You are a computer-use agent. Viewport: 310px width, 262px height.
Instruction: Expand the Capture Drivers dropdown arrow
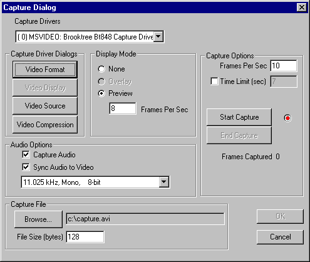click(x=158, y=37)
